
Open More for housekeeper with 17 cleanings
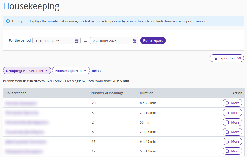pyautogui.click(x=232, y=141)
